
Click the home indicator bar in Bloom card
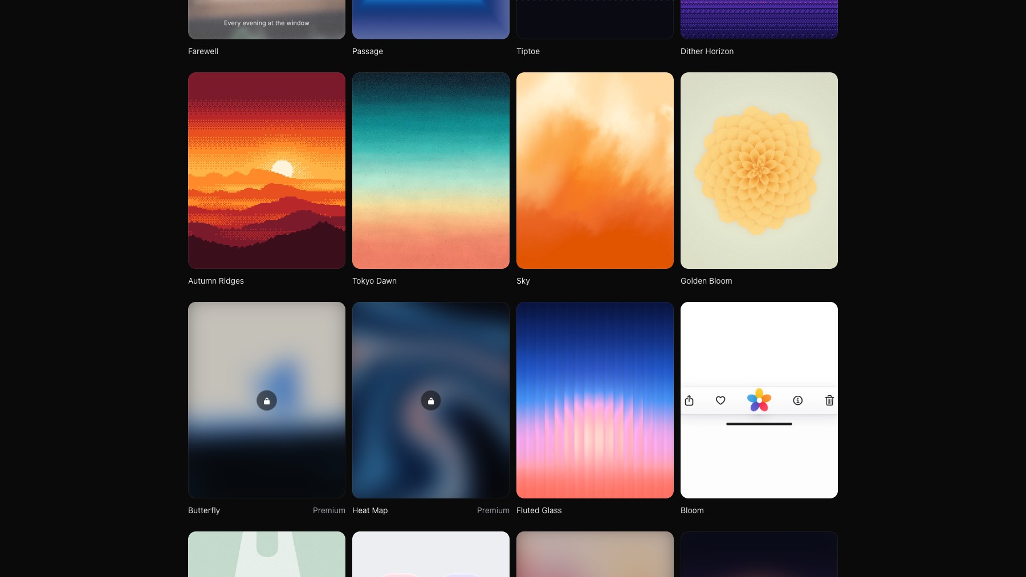click(x=759, y=424)
